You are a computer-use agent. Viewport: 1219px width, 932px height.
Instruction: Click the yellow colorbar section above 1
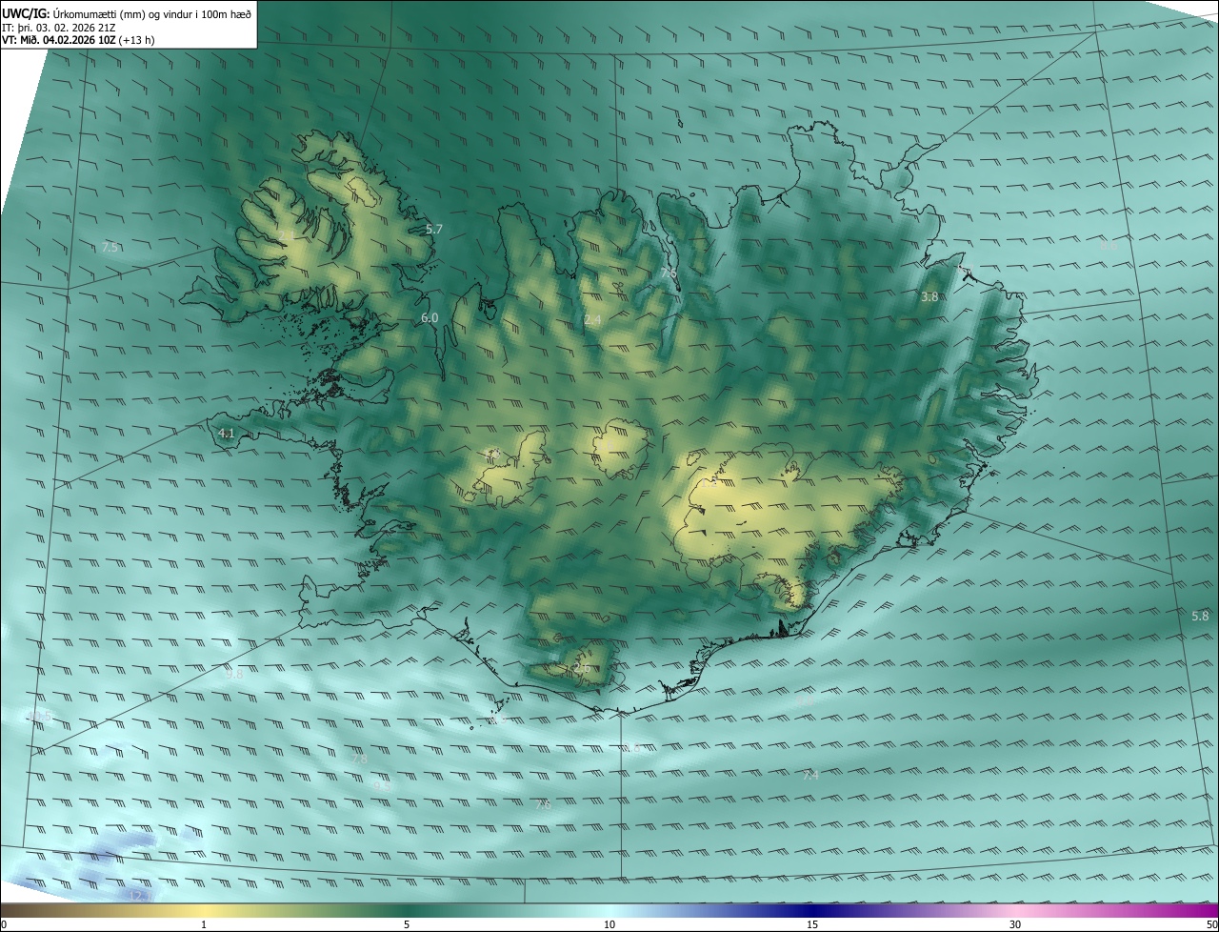tap(204, 911)
